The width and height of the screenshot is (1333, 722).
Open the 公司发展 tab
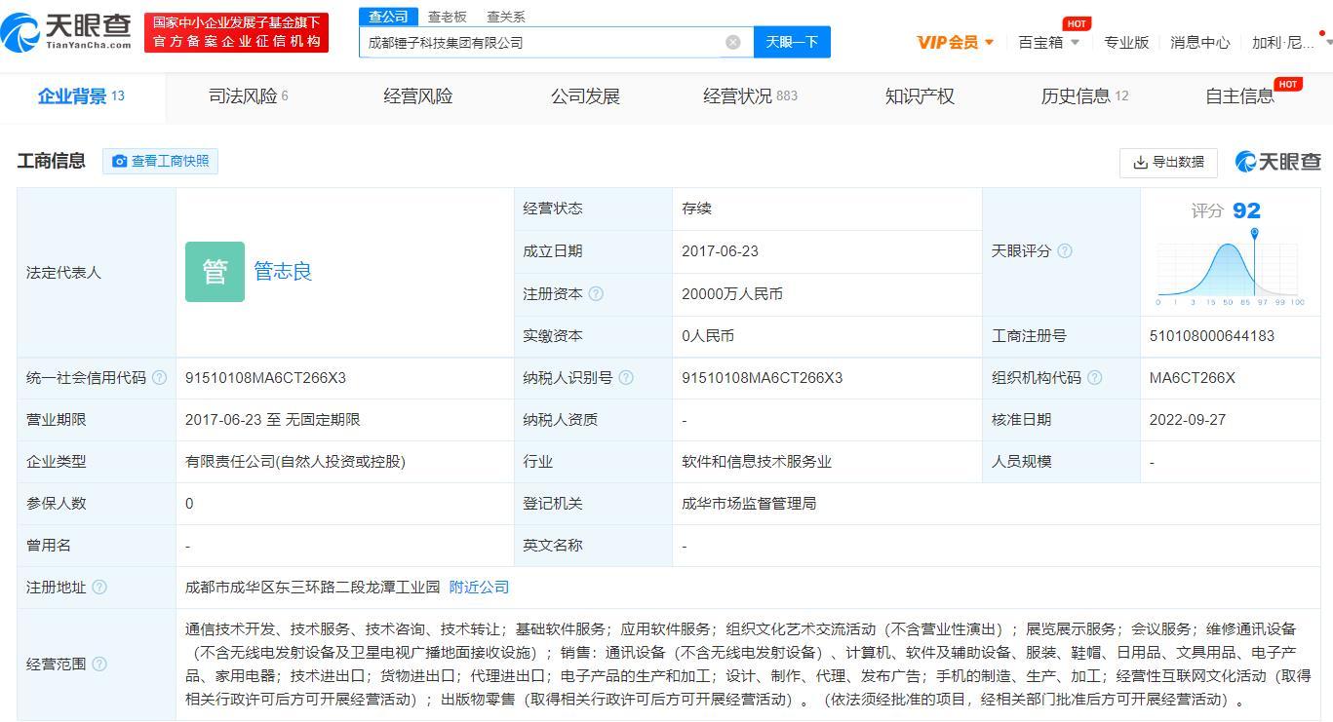point(585,96)
